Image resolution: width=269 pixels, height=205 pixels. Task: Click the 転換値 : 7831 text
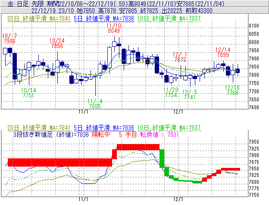(160, 134)
